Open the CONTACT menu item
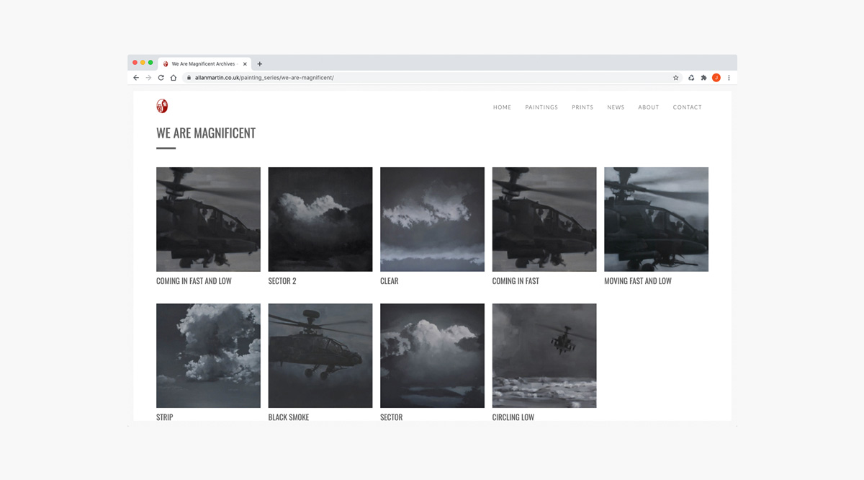 (688, 107)
